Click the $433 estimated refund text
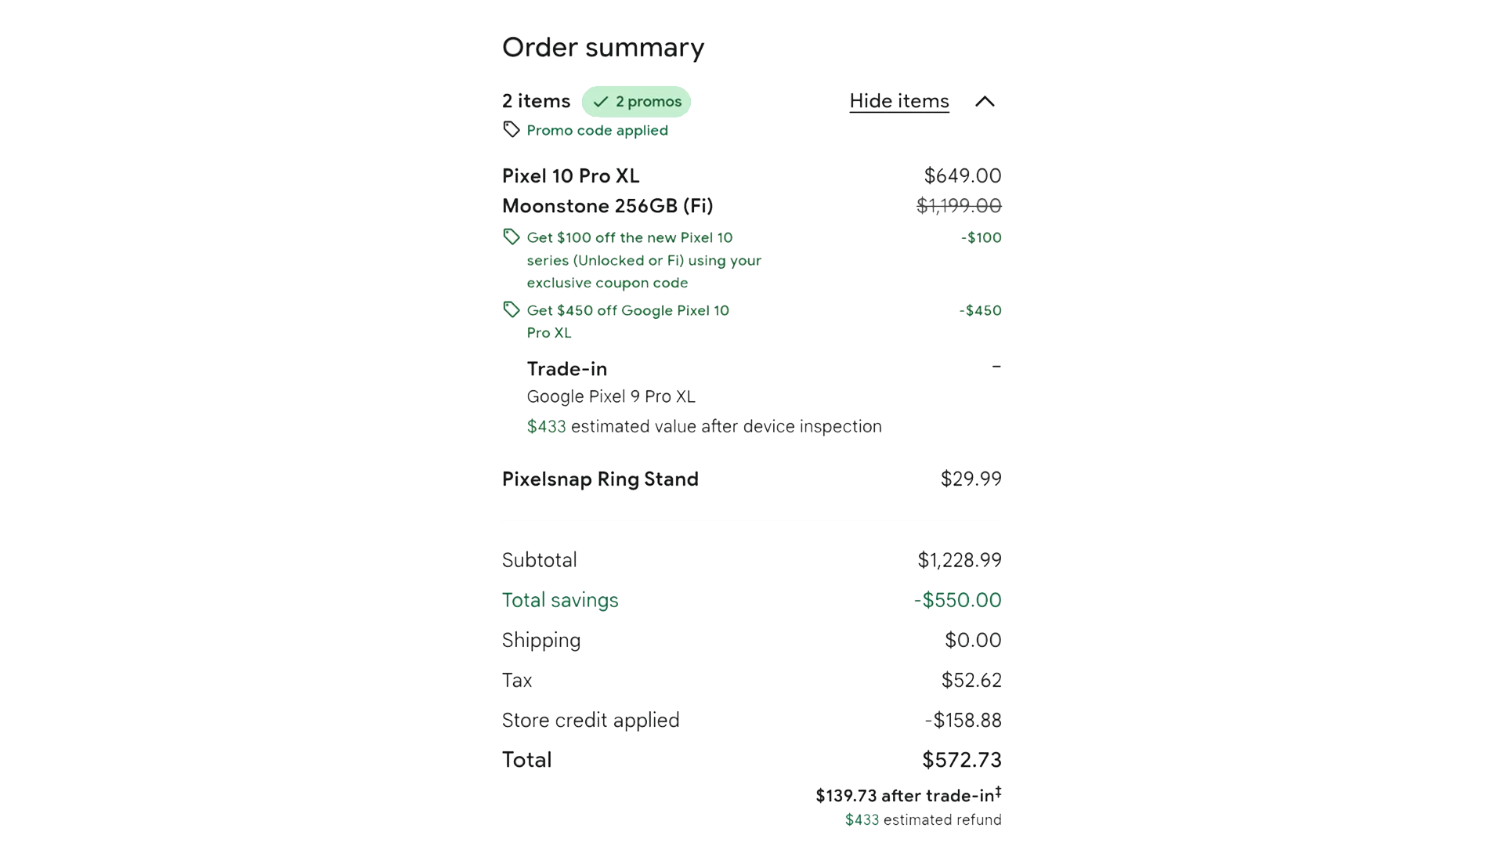1504x846 pixels. (x=923, y=820)
